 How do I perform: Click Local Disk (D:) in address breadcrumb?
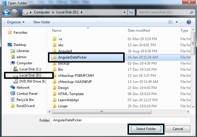click(67, 12)
